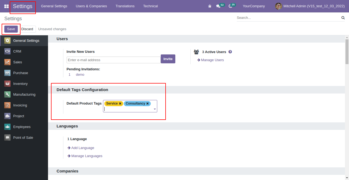This screenshot has width=349, height=180.
Task: Click the Consultancy tag label
Action: click(135, 103)
